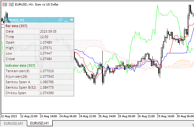Click the 'Date' row label
The width and height of the screenshot is (194, 127).
click(x=10, y=31)
